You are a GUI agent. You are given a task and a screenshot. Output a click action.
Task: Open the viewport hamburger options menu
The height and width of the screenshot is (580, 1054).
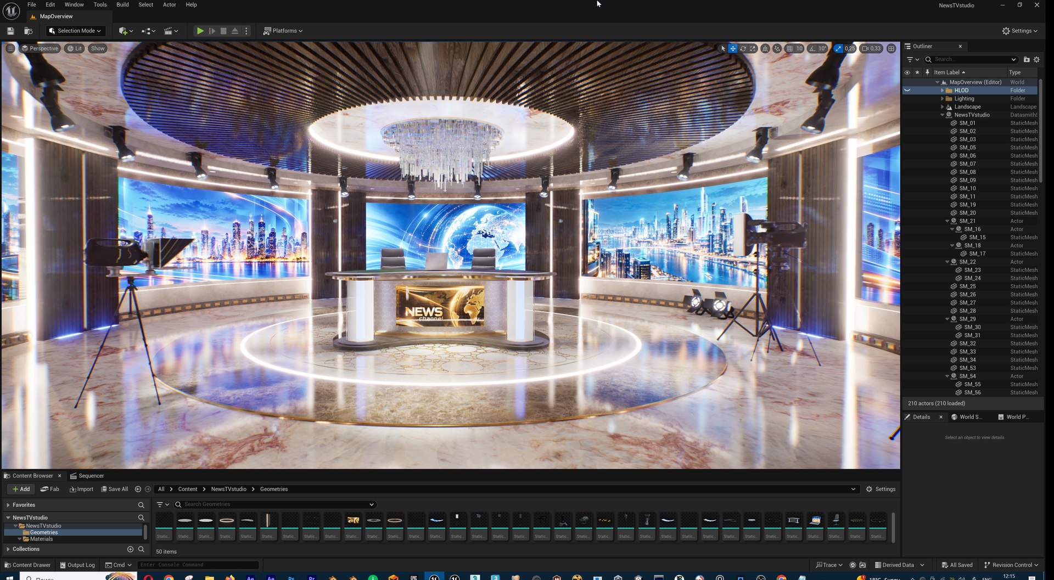[10, 49]
